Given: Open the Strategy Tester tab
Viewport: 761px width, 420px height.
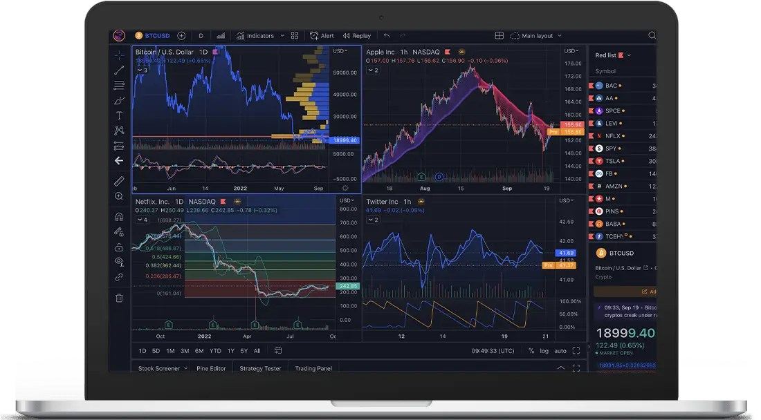Looking at the screenshot, I should point(260,369).
